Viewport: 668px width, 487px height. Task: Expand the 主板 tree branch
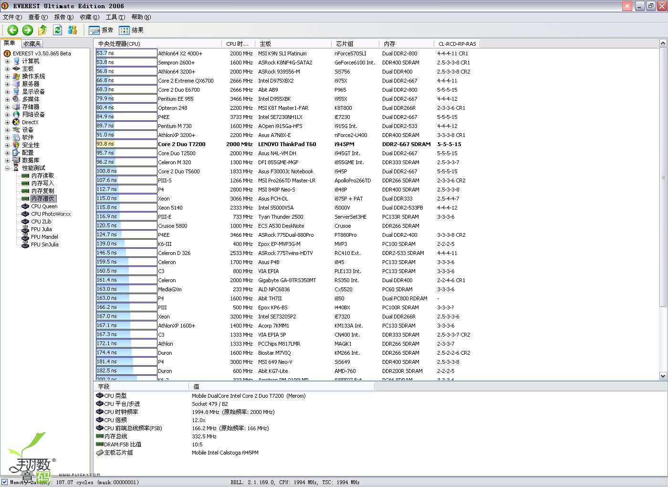click(7, 69)
